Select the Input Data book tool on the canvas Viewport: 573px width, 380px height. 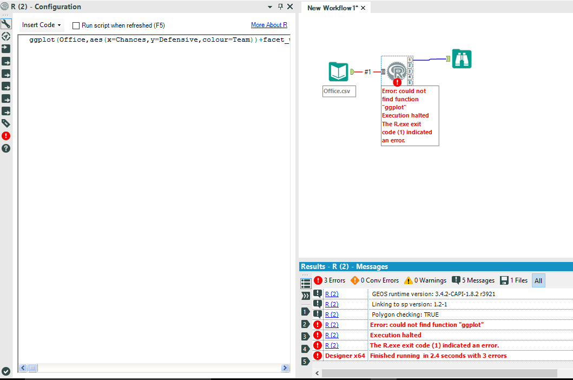tap(338, 71)
